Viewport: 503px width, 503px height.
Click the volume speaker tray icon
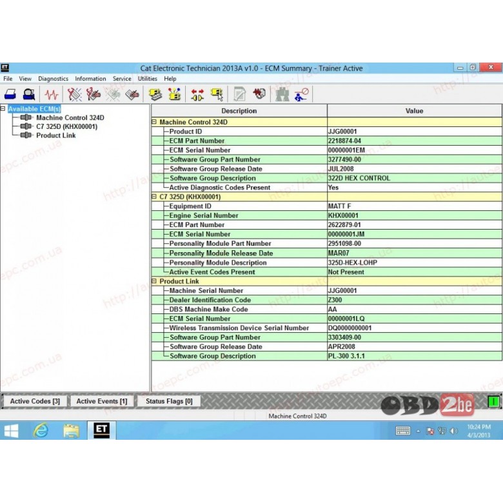(453, 431)
